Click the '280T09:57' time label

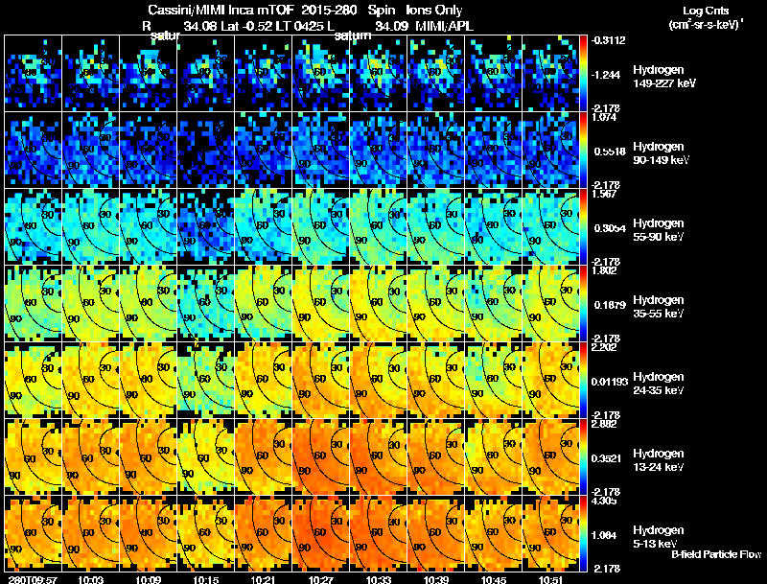click(33, 579)
